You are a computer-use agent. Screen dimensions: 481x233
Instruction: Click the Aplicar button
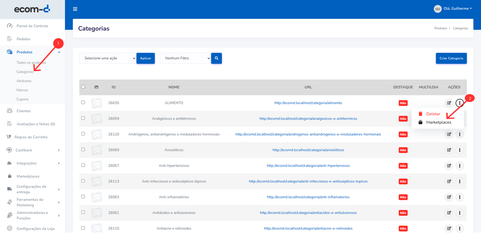pos(146,58)
